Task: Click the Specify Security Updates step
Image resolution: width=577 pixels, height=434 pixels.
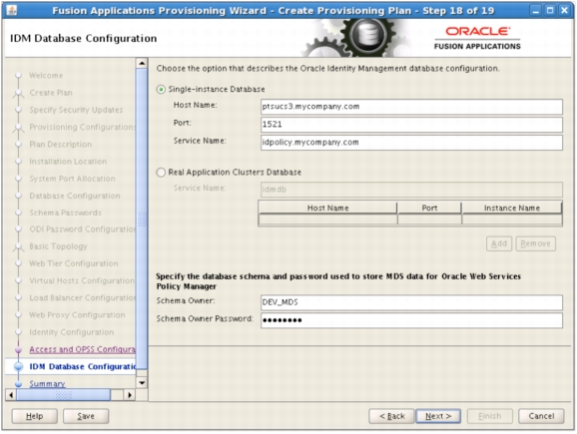Action: point(76,110)
